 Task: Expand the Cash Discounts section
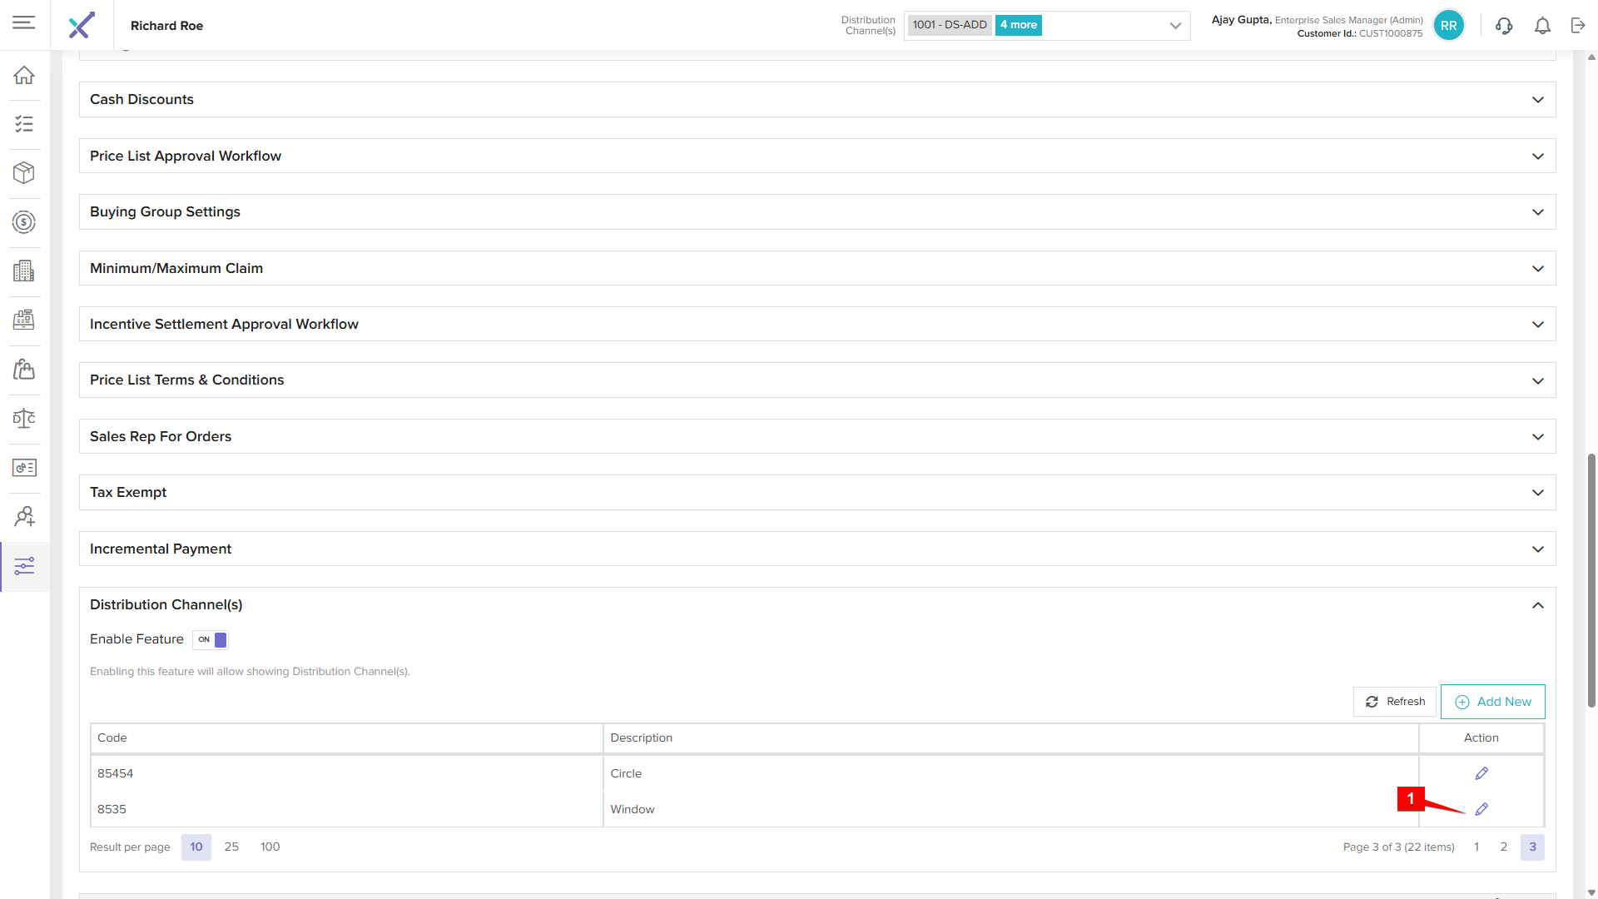1537,100
